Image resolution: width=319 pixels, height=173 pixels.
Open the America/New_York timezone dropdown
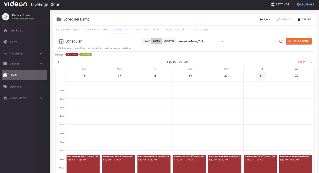tap(202, 41)
